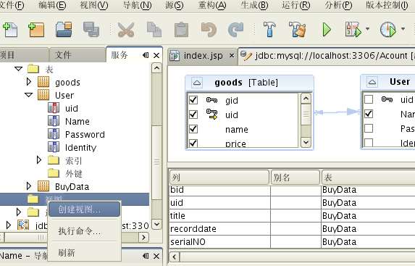415x266 pixels.
Task: Uncheck the gid checkbox in goods table
Action: pyautogui.click(x=193, y=100)
